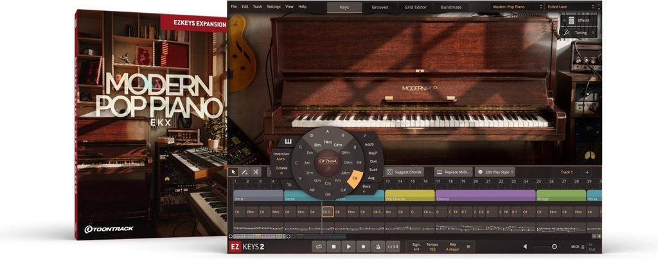Select the highlighted C# wedge on chord wheel
This screenshot has height=259, width=658.
(x=355, y=178)
